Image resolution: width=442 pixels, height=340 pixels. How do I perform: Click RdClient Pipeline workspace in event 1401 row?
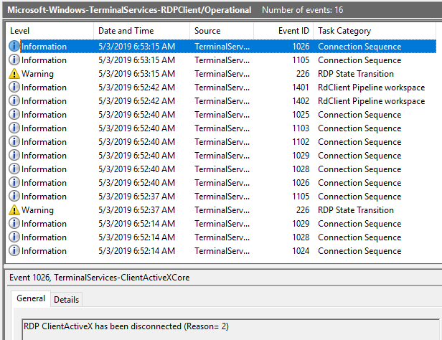click(371, 88)
